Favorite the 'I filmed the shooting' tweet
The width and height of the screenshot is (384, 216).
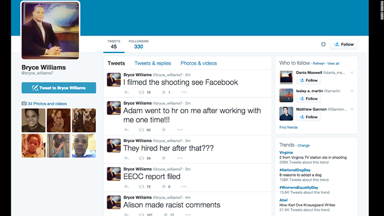pyautogui.click(x=164, y=92)
